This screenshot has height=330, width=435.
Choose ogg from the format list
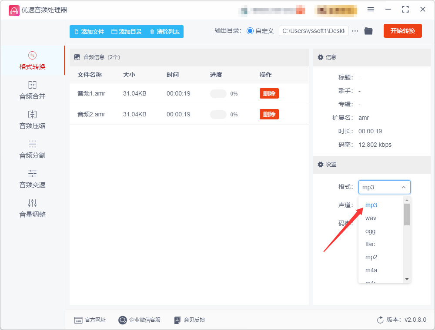tap(370, 231)
